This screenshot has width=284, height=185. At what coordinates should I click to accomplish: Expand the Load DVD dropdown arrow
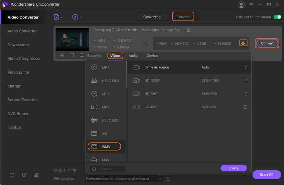tap(81, 17)
